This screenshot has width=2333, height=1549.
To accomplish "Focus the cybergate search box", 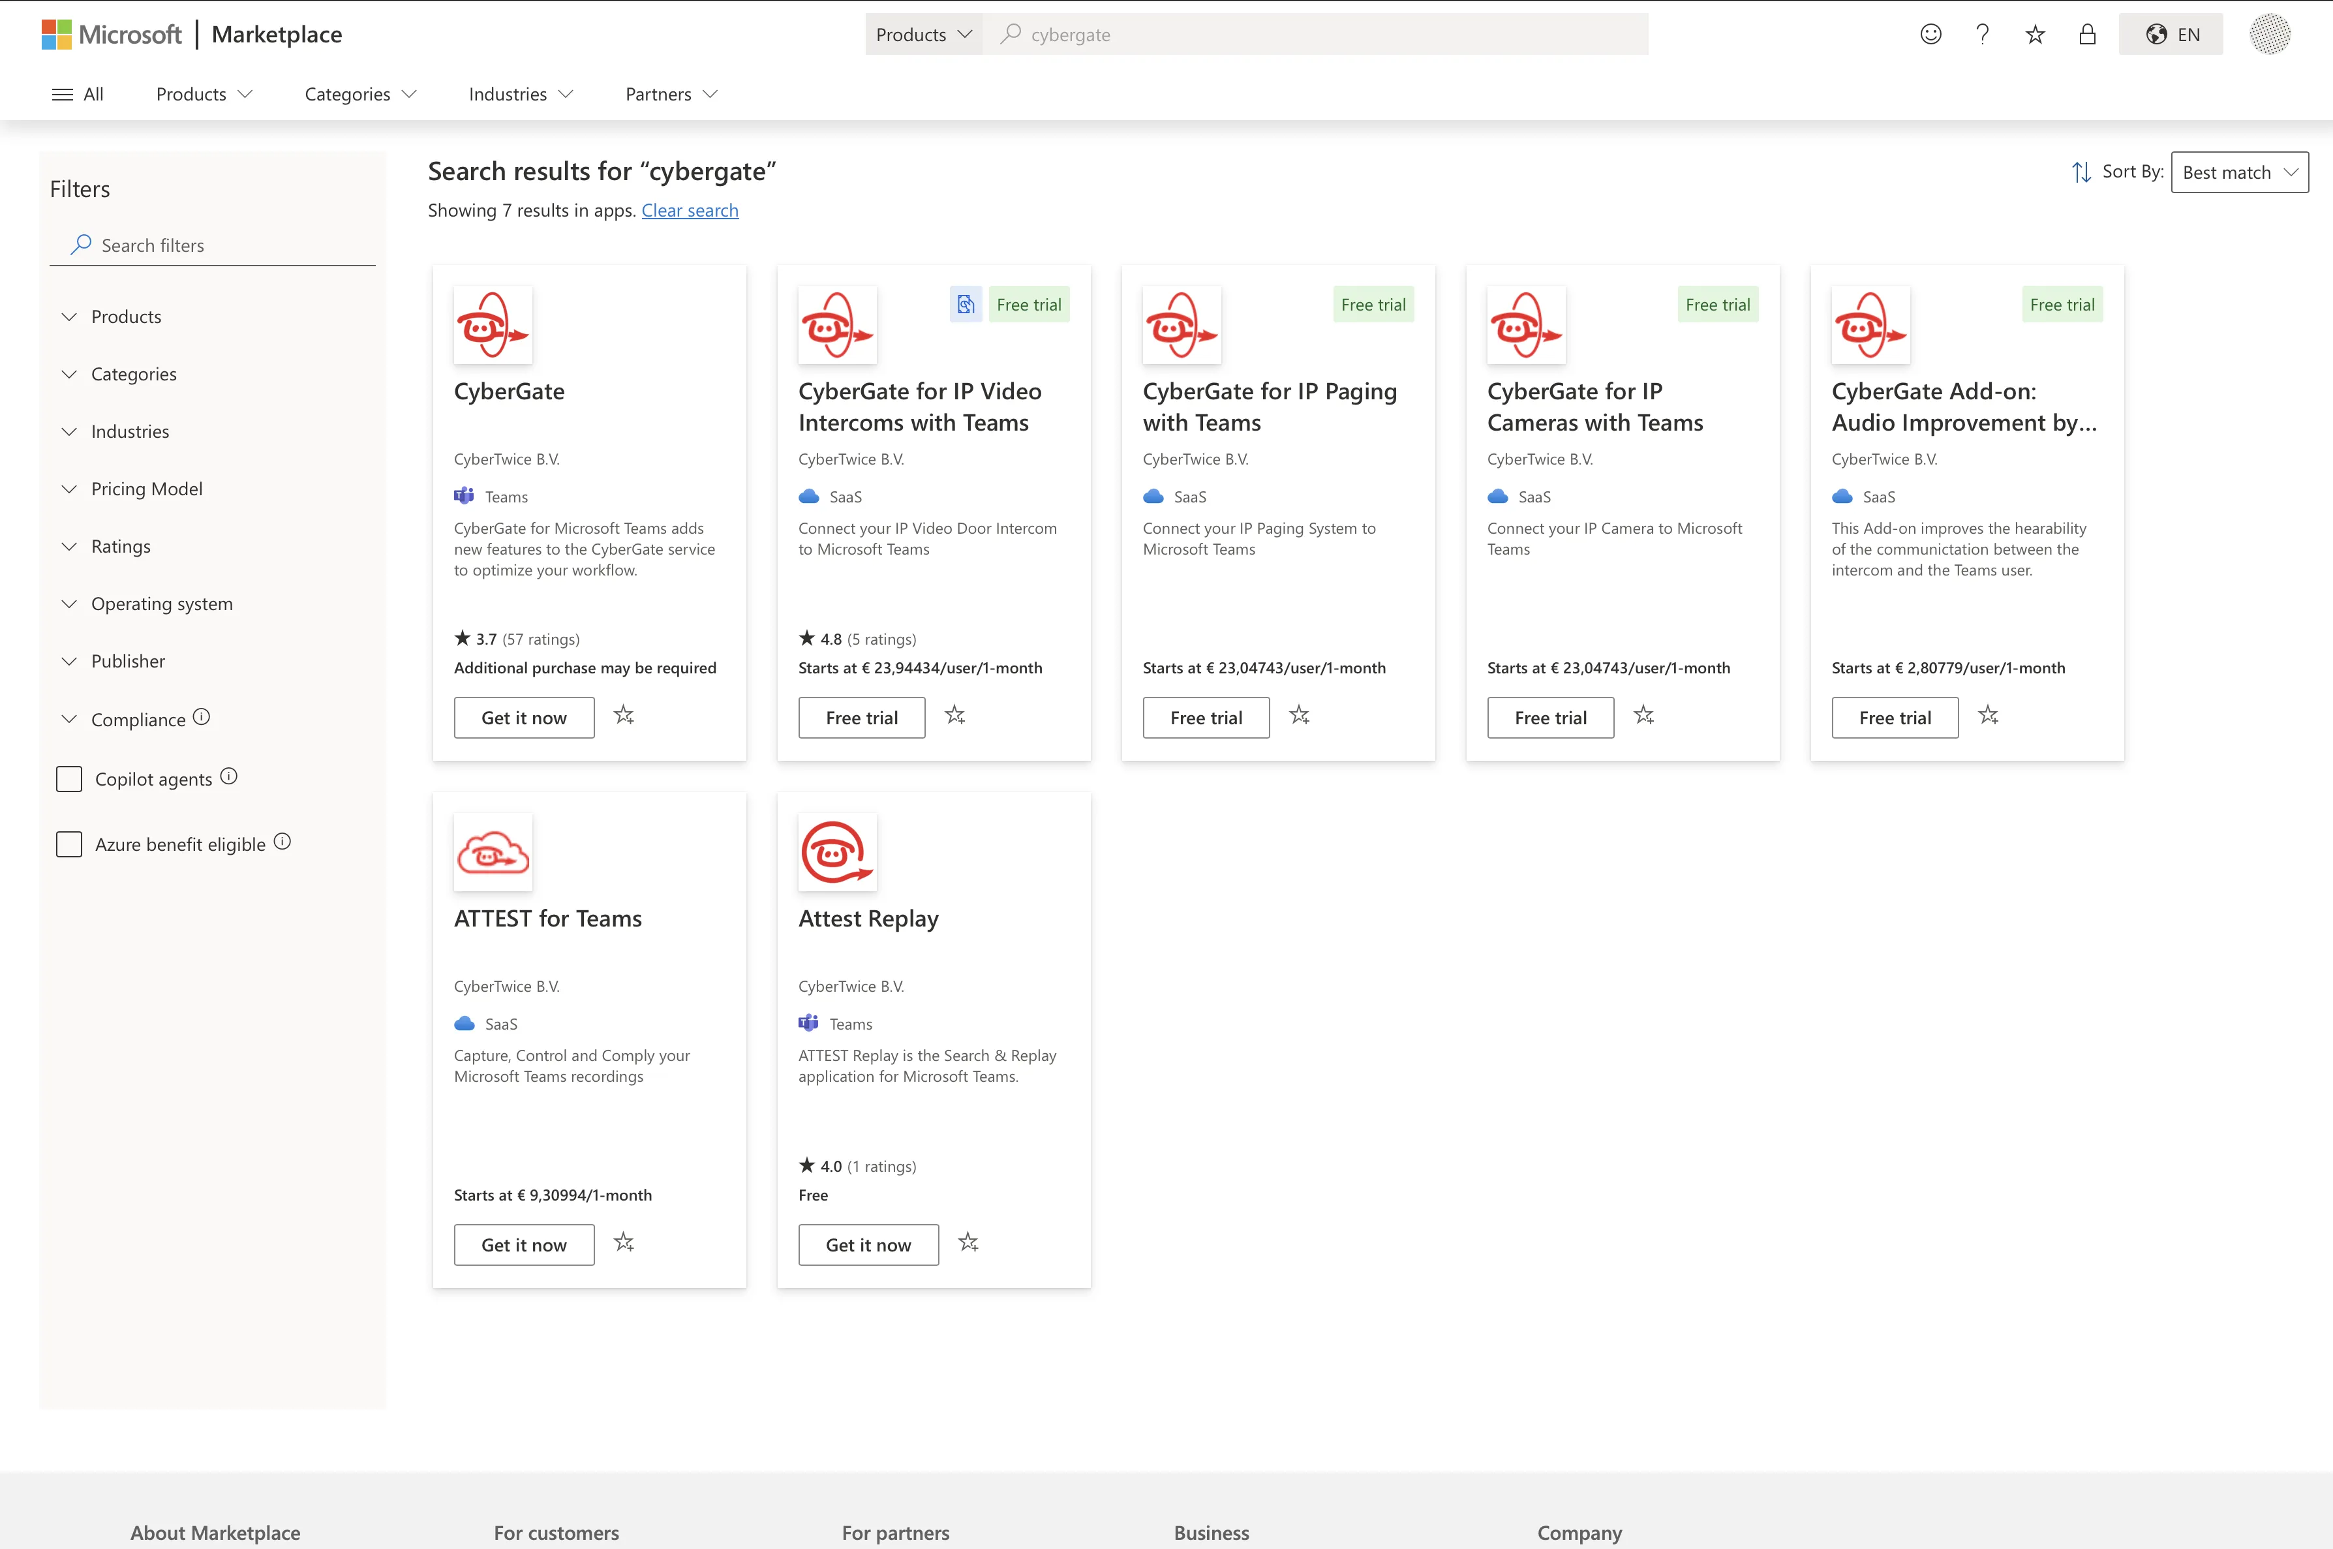I will (x=1315, y=35).
